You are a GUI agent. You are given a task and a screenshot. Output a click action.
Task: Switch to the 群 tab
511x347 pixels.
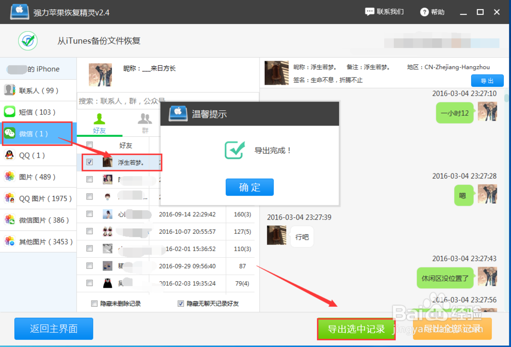tap(145, 123)
